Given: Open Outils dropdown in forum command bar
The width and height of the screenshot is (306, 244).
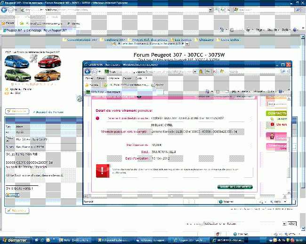Looking at the screenshot, I should point(286,30).
